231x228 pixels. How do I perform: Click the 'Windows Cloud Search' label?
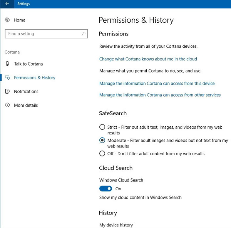pos(121,180)
